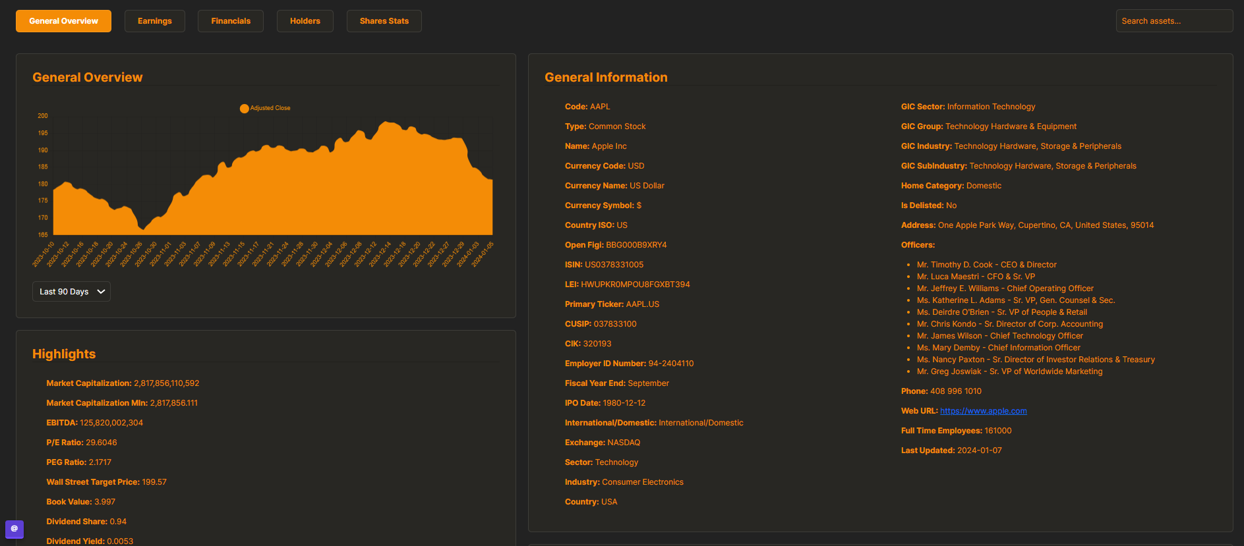Click the Name Apple Inc entry

(x=596, y=146)
